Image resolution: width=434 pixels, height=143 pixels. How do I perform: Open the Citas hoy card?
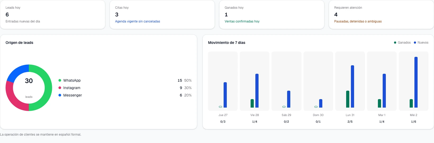(162, 15)
